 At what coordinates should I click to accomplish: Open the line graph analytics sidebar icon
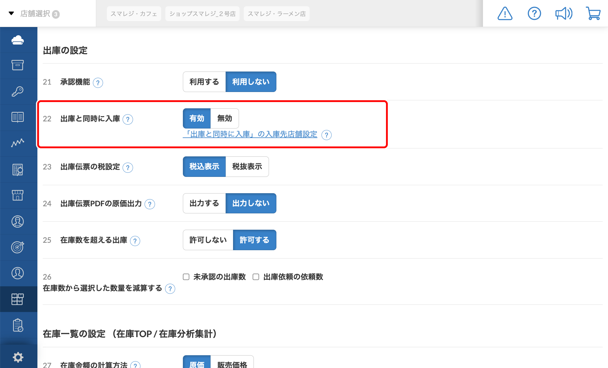coord(18,143)
